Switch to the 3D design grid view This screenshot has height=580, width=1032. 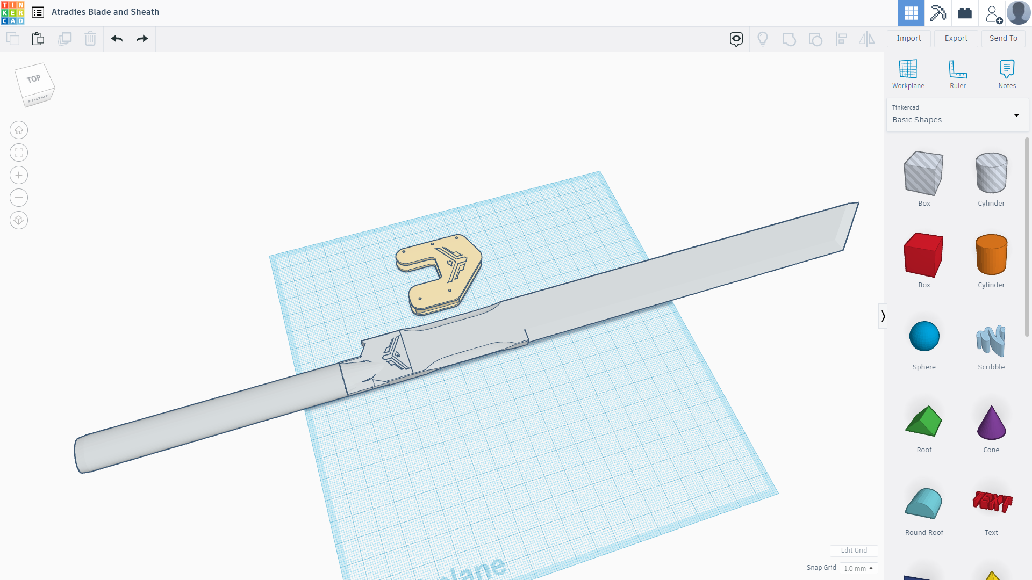tap(911, 13)
